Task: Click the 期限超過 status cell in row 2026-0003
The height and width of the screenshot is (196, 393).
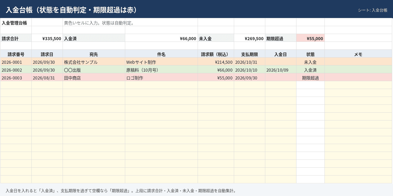Action: 310,77
